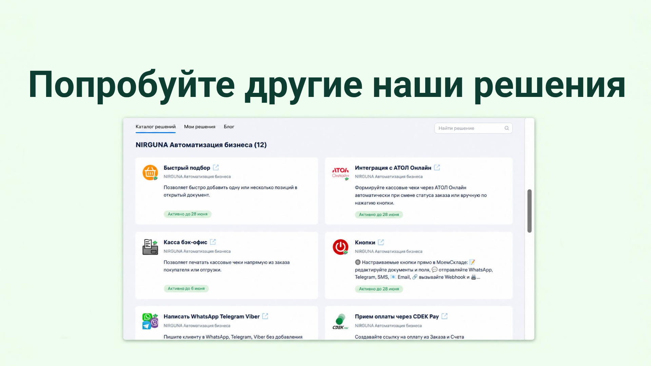Screen dimensions: 651x366
Task: Click the АТОЛ Онлайн description text
Action: click(421, 195)
